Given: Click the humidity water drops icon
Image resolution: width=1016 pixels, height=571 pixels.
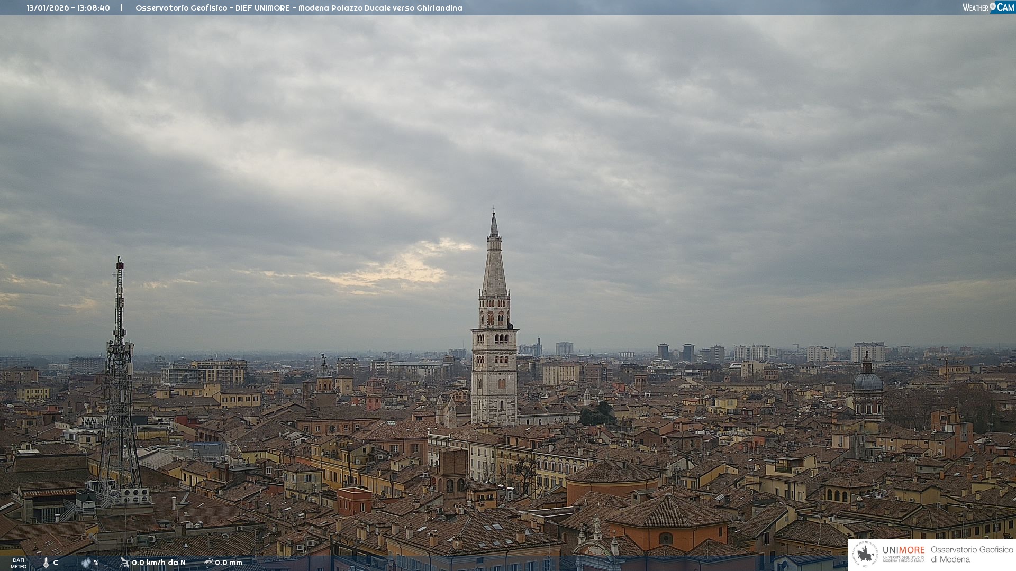Looking at the screenshot, I should coord(86,563).
